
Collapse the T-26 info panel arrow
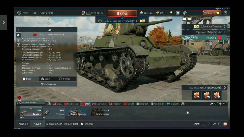[x=19, y=30]
